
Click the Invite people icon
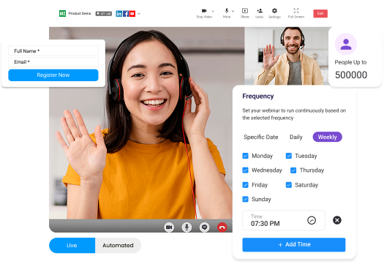[260, 11]
